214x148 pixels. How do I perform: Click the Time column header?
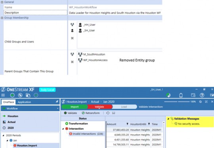tap(155, 124)
